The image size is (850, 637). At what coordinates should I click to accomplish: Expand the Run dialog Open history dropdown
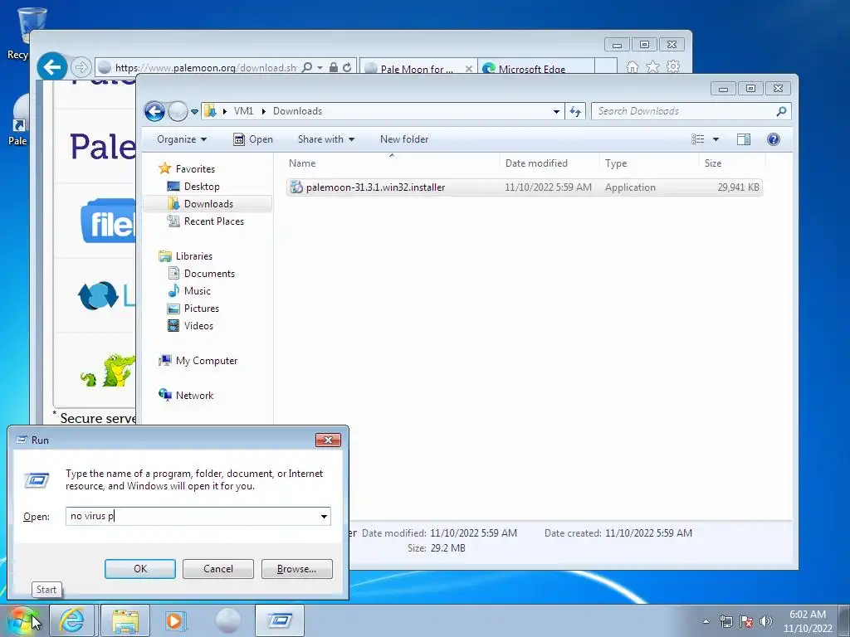(324, 516)
